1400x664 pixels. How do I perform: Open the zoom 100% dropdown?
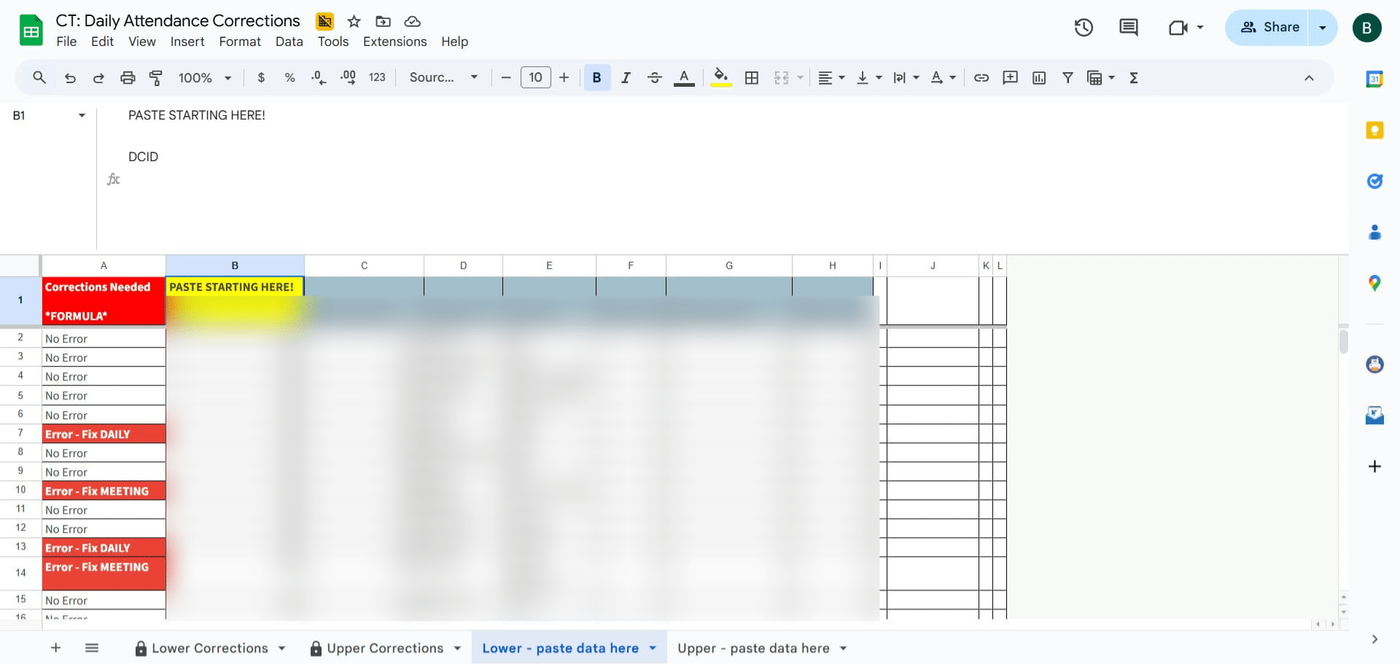point(205,78)
